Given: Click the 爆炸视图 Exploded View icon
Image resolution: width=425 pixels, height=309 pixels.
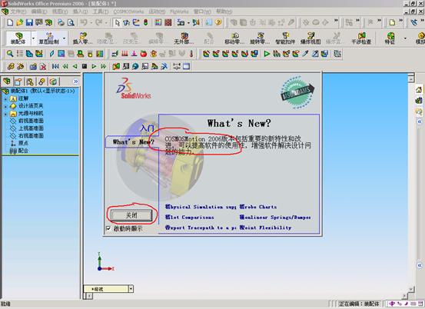Looking at the screenshot, I should pos(310,38).
